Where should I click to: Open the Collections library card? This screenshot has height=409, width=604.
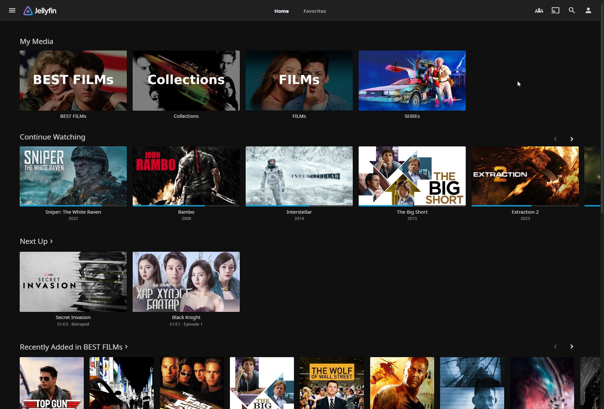(186, 80)
